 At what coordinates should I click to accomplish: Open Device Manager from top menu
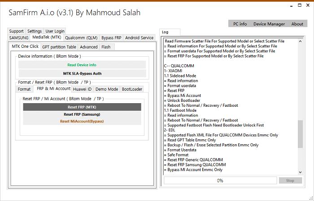click(269, 24)
